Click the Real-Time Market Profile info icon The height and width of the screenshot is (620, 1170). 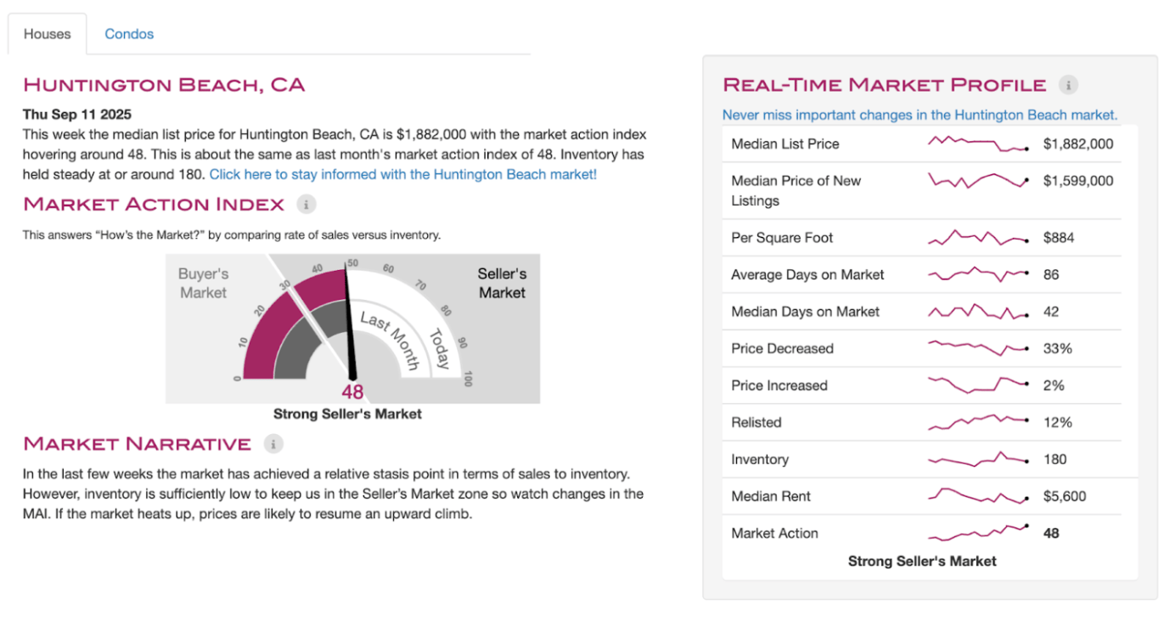coord(1068,85)
